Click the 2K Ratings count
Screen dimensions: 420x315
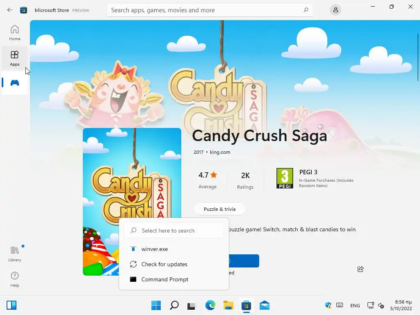pyautogui.click(x=245, y=180)
